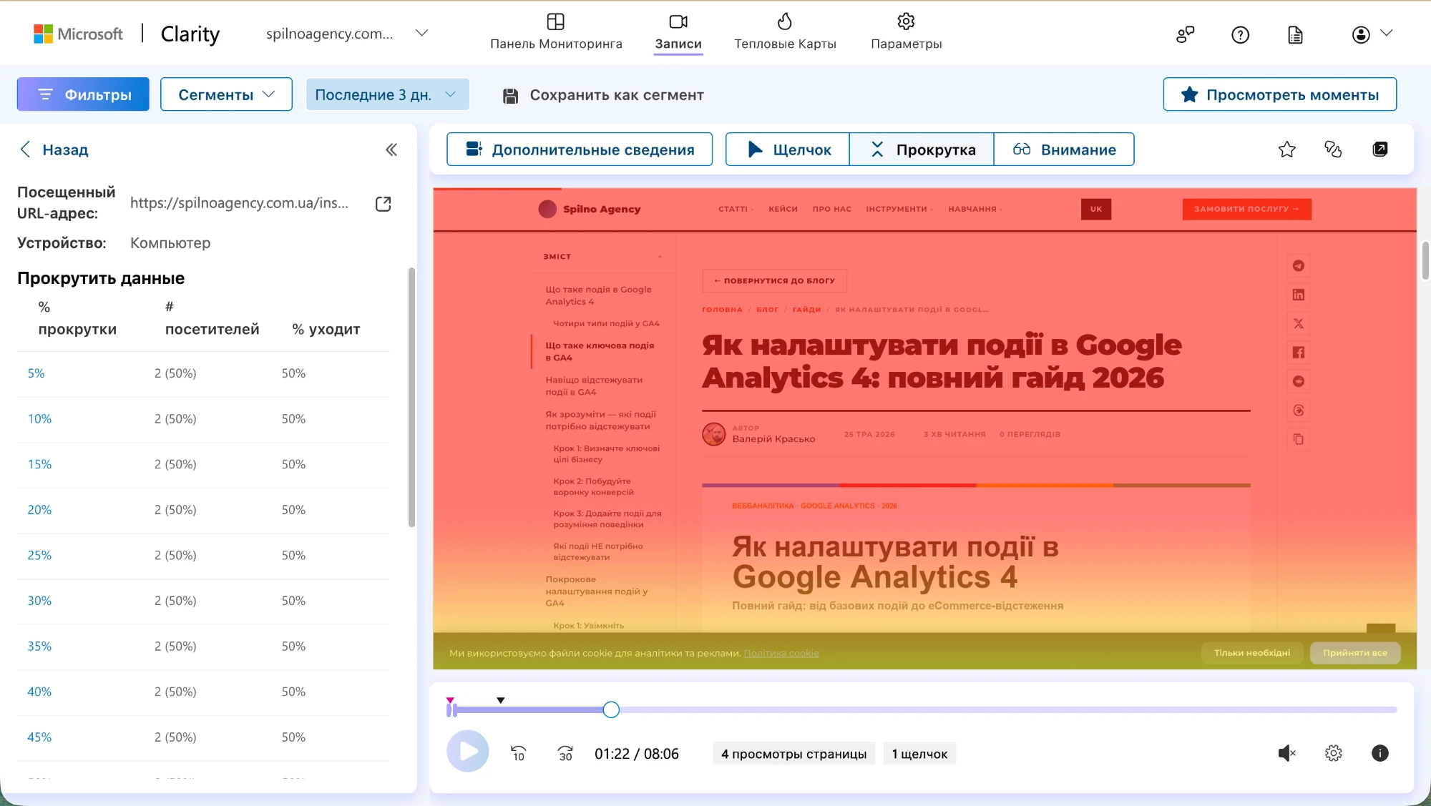Click the pink event marker on timeline
Screen dimensions: 1431x806
tap(450, 700)
